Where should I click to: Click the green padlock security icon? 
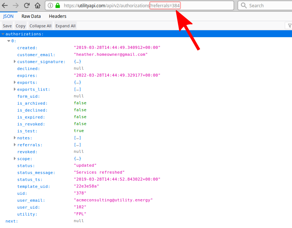[x=58, y=5]
